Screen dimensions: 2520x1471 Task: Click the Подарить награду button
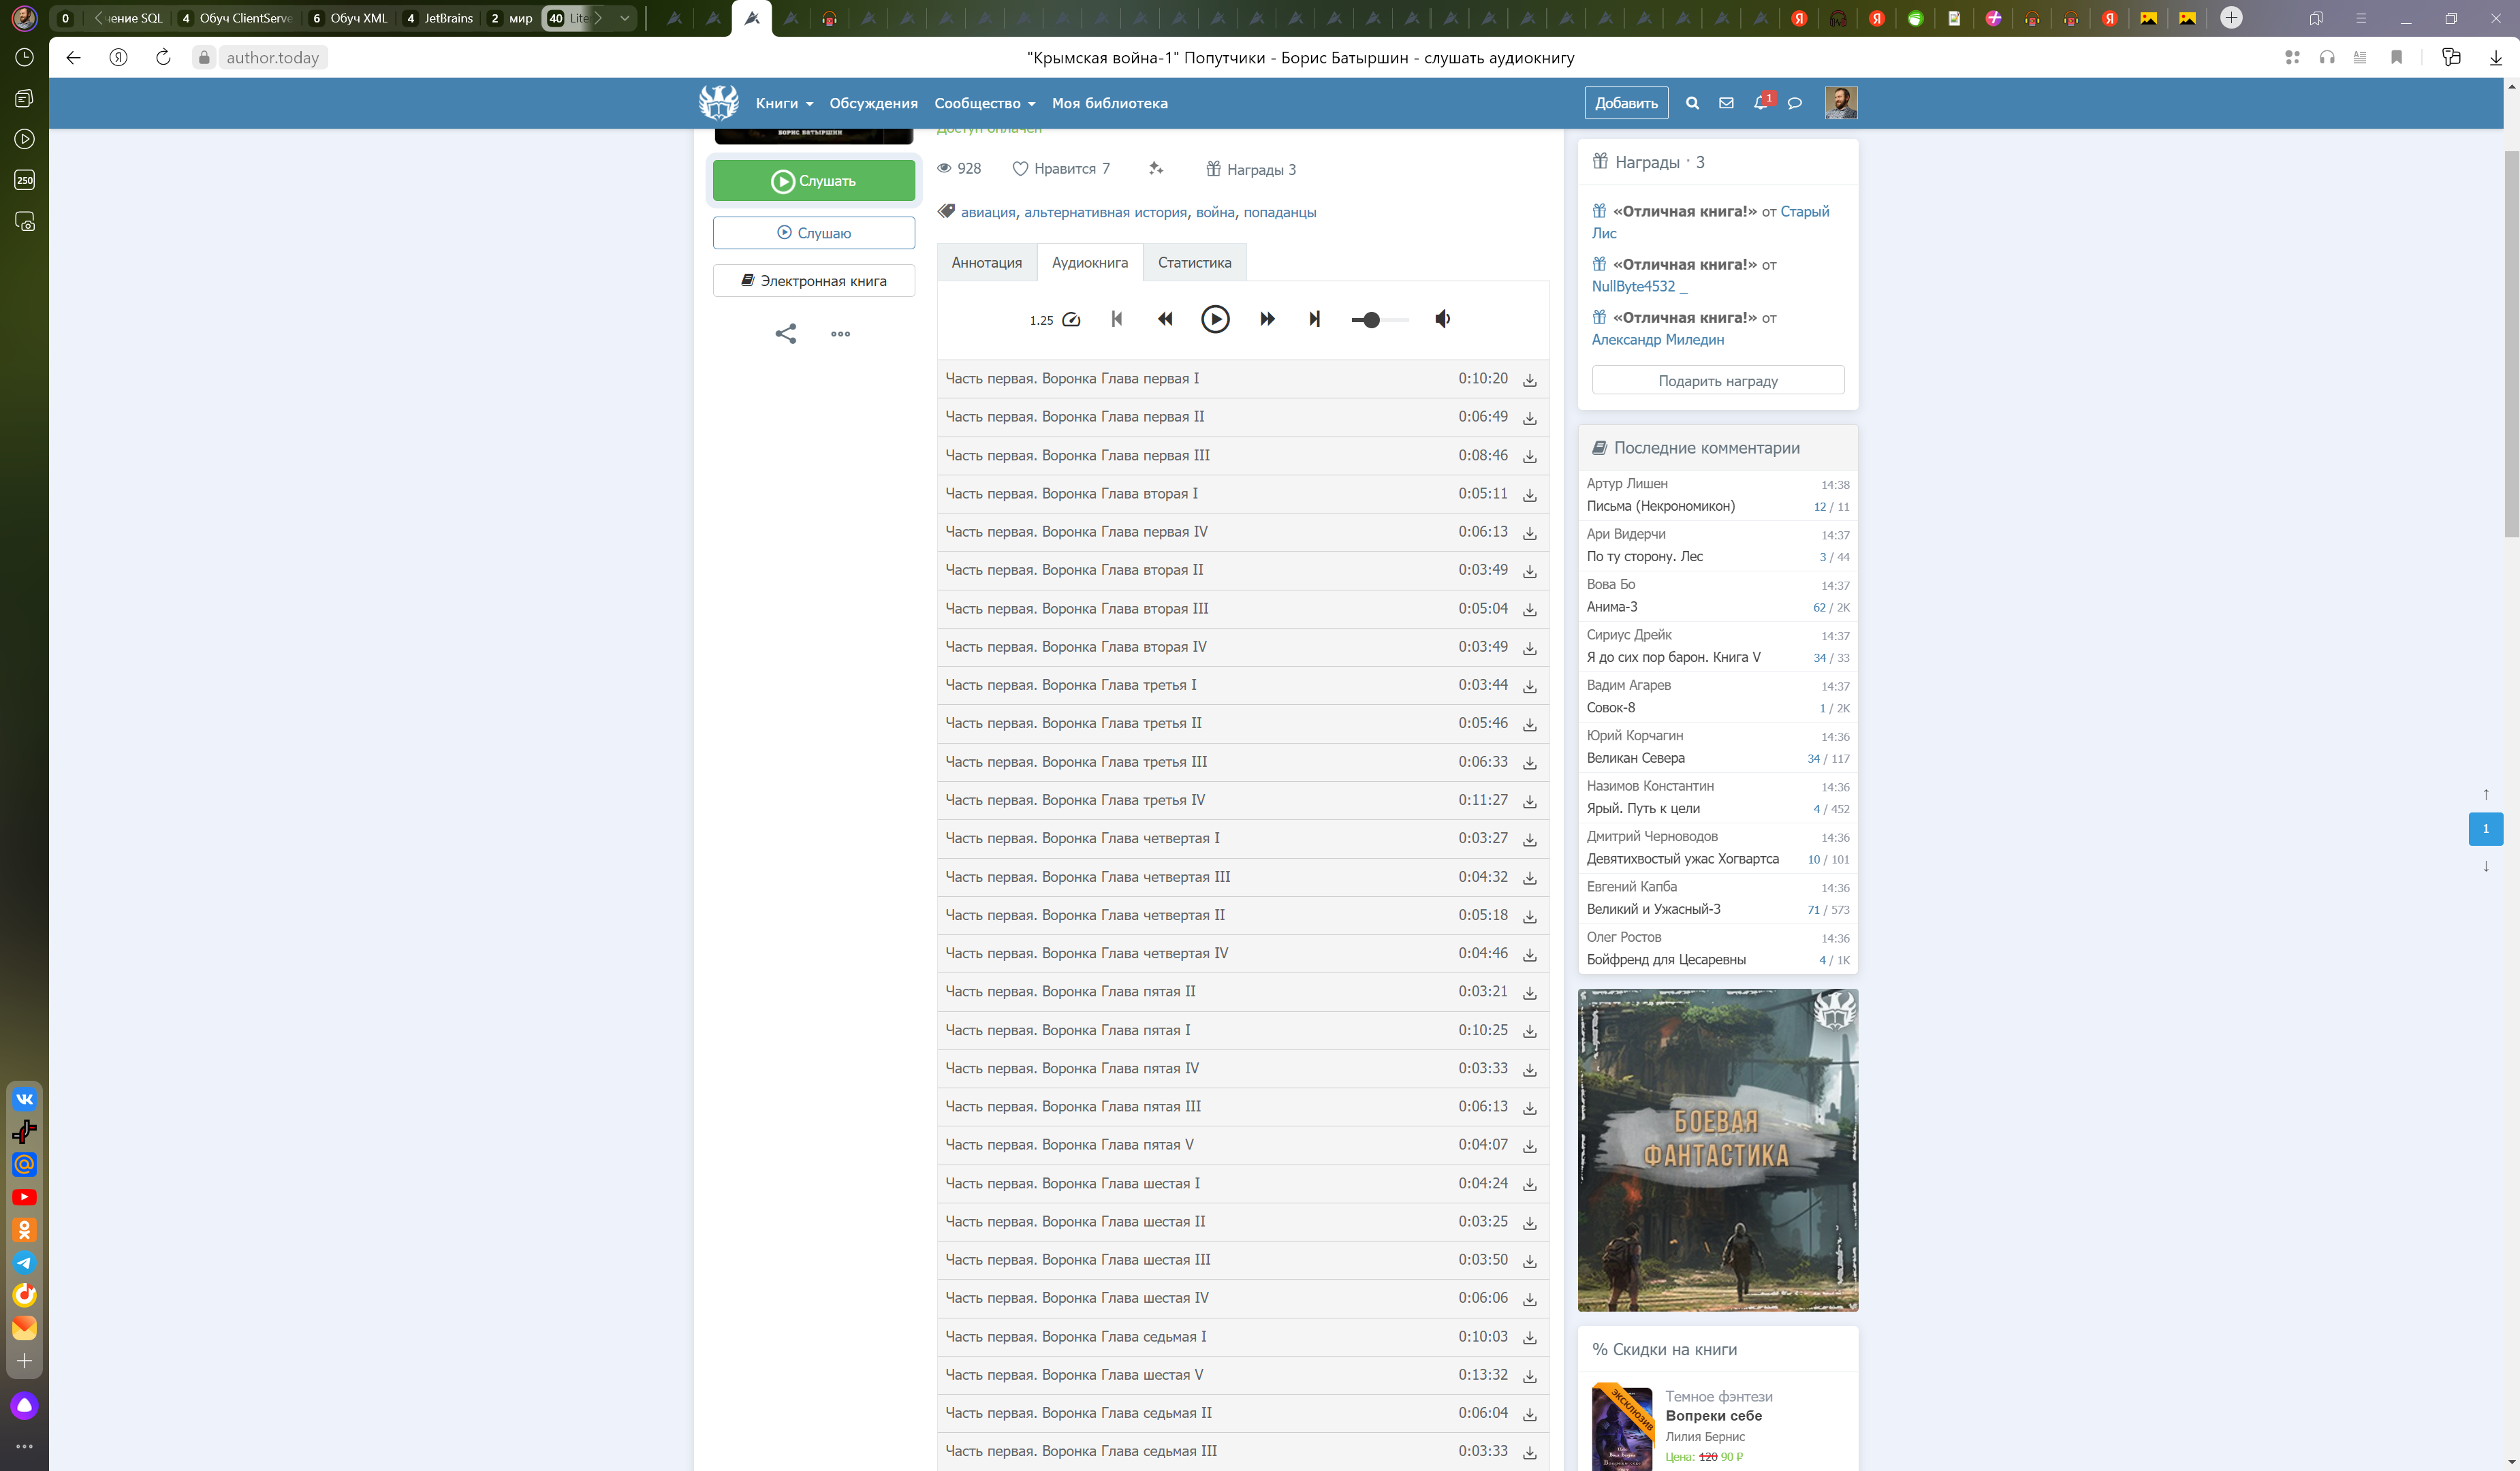[x=1717, y=381]
